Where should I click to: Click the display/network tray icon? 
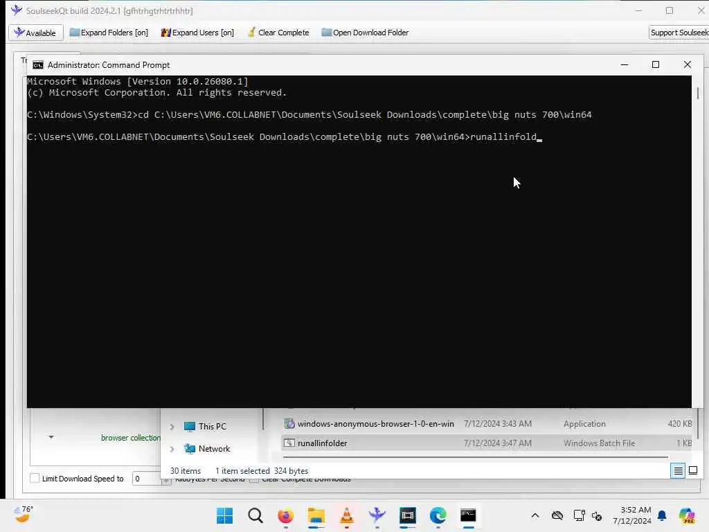click(579, 515)
